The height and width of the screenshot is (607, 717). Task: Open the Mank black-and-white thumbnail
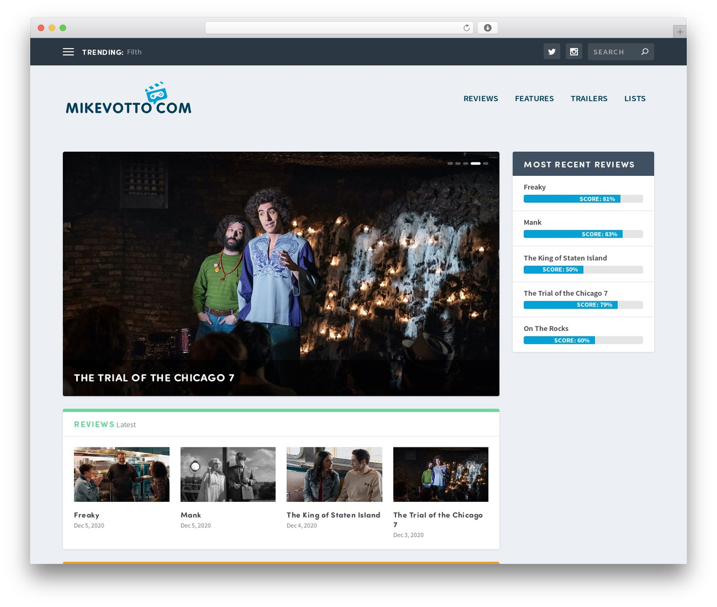coord(228,474)
